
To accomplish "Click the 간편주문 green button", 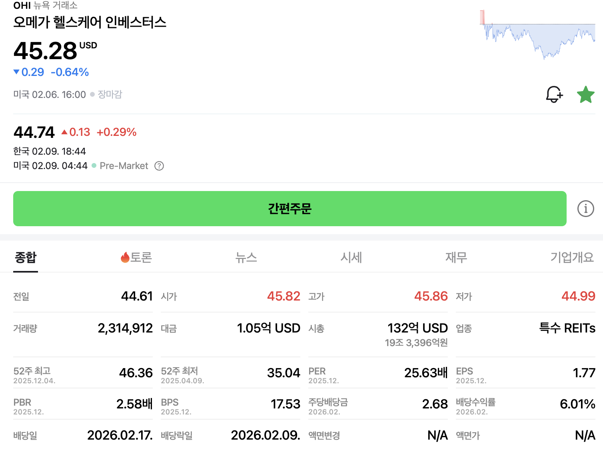I will point(290,209).
